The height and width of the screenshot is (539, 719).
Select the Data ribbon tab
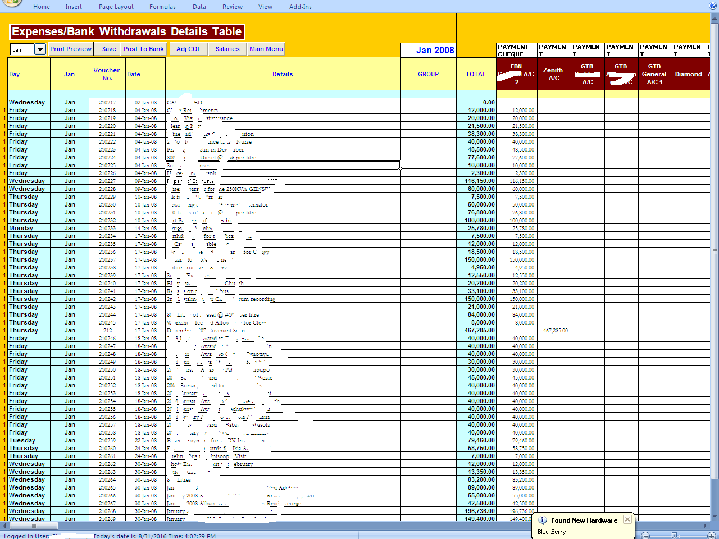tap(199, 7)
